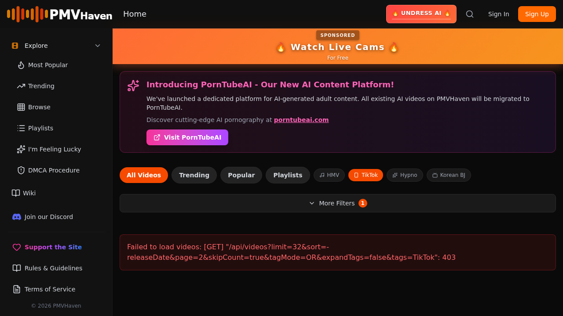Toggle the Korean BJ tag filter
This screenshot has width=563, height=316.
(449, 175)
